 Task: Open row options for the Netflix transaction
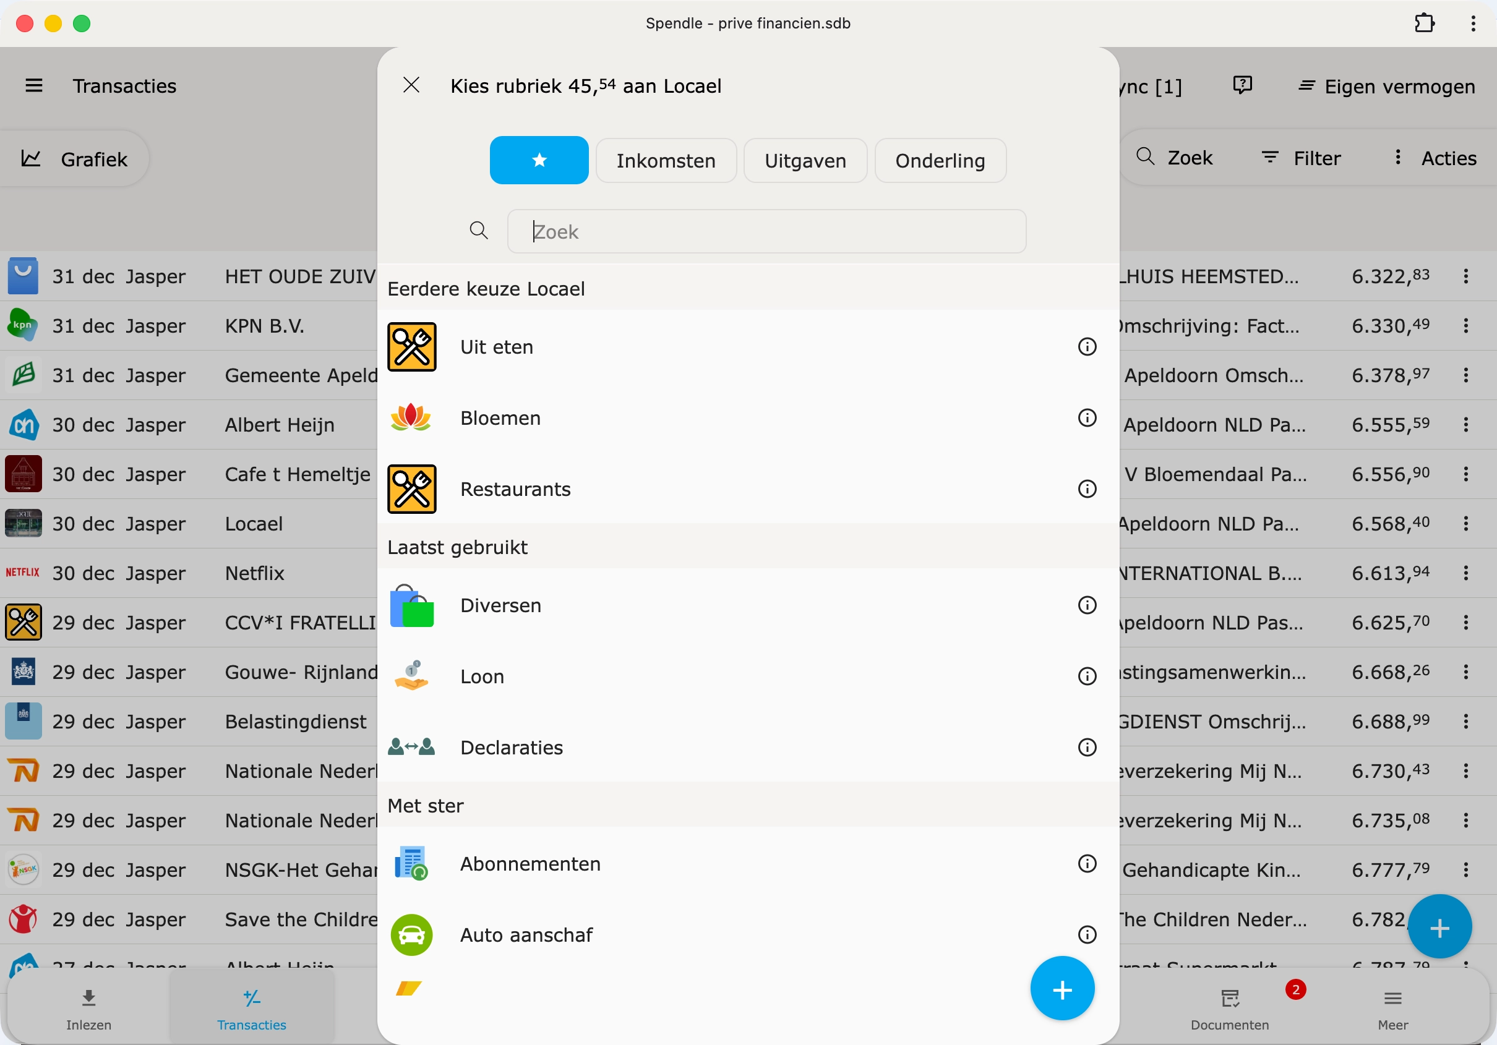click(1466, 574)
